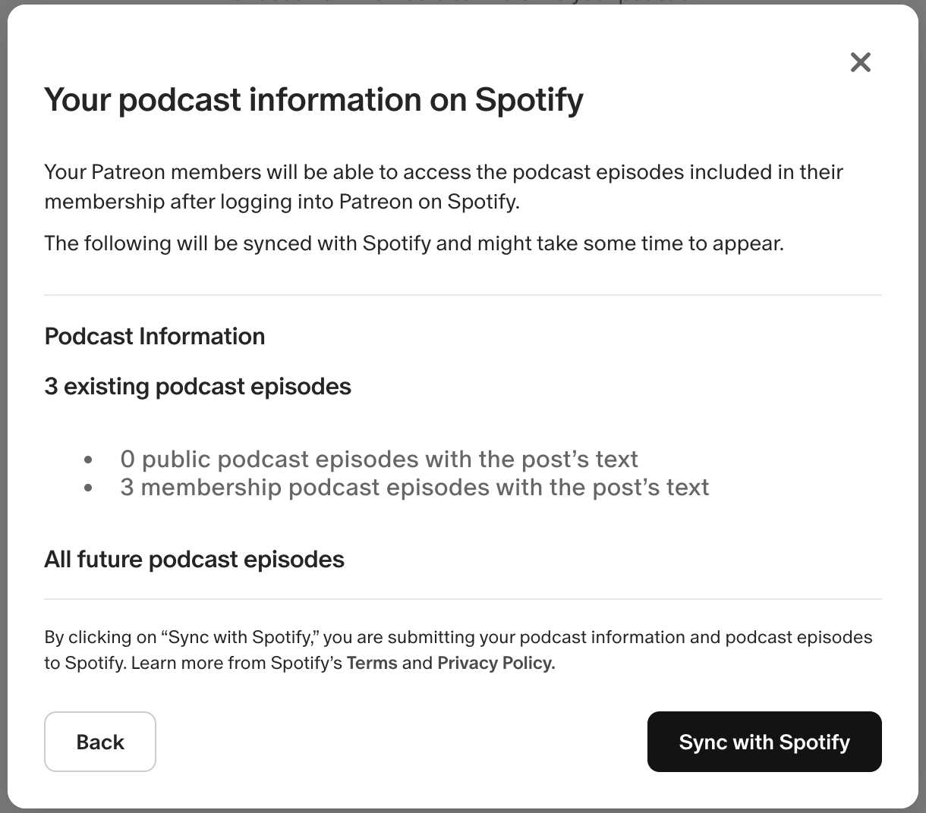Click the Back button
The height and width of the screenshot is (813, 926).
(x=100, y=742)
